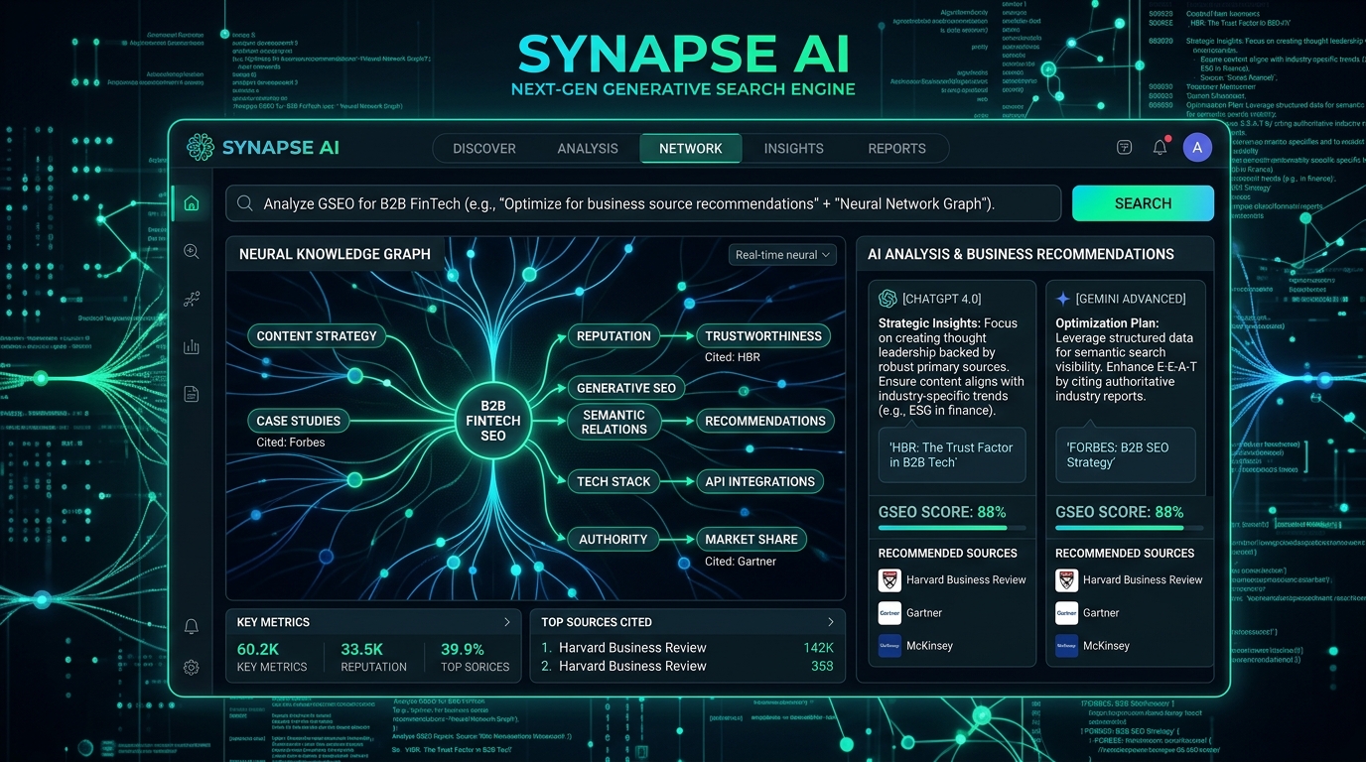Check the top bar notification bell
1366x762 pixels.
pos(1160,148)
